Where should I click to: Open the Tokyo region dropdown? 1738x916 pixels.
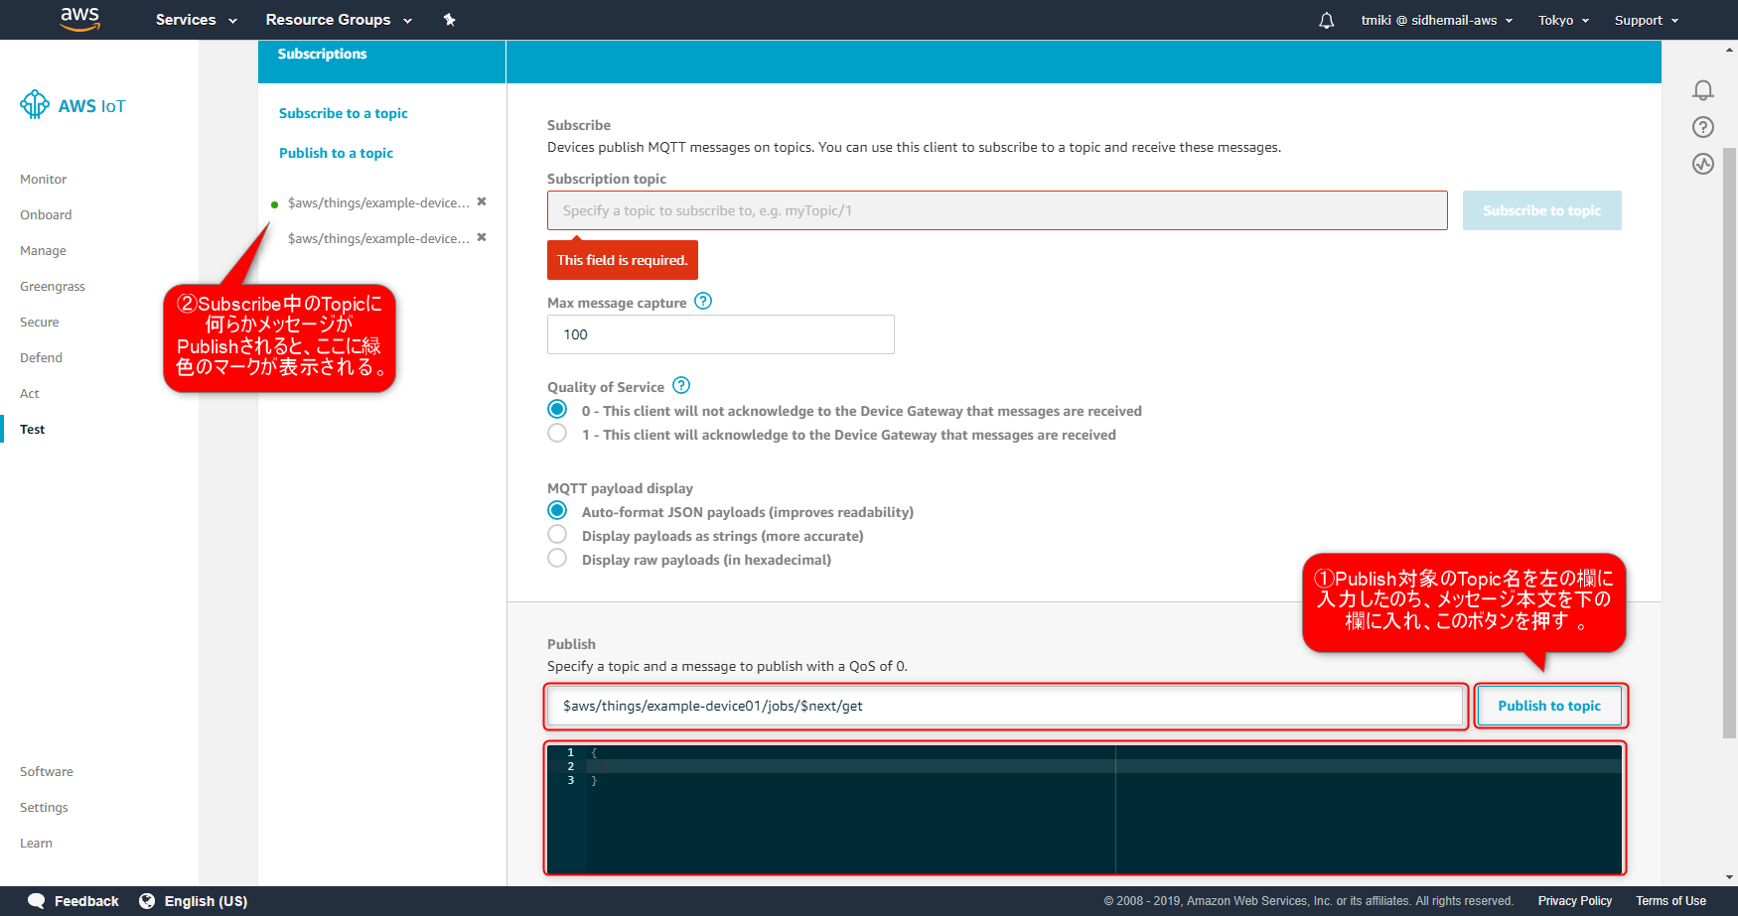(x=1563, y=20)
